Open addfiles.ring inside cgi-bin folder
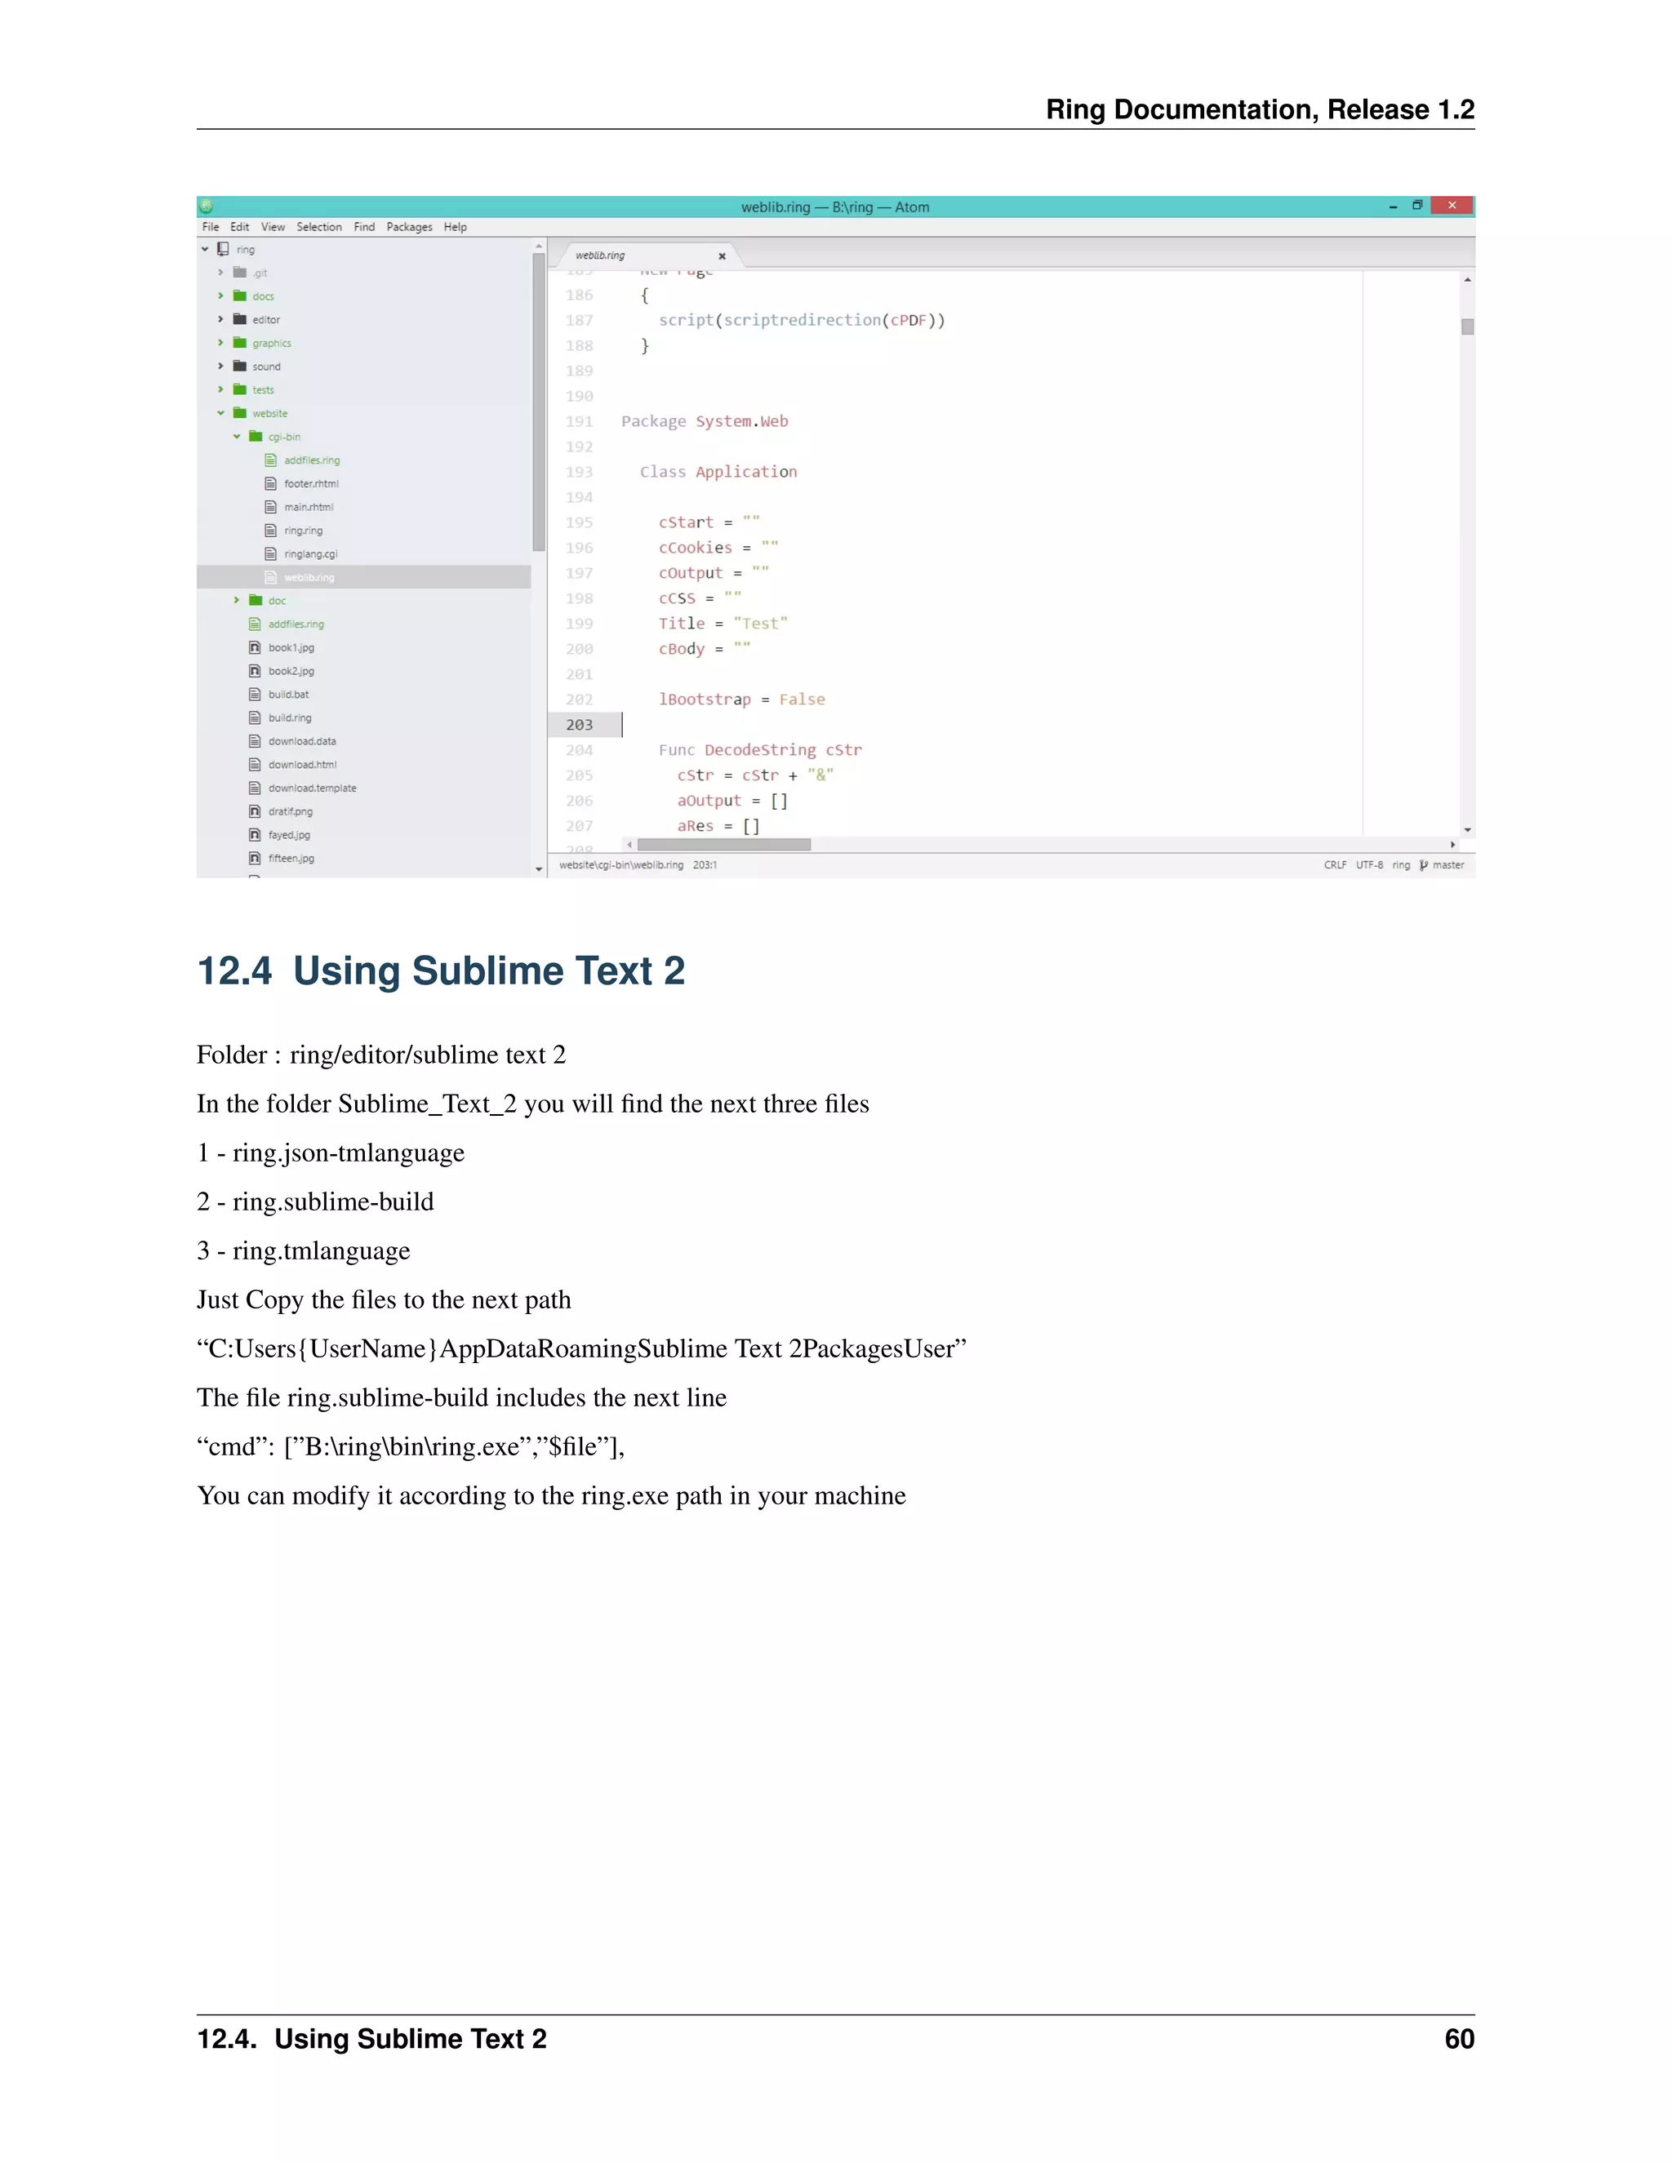Viewport: 1672px width, 2163px height. pos(311,460)
